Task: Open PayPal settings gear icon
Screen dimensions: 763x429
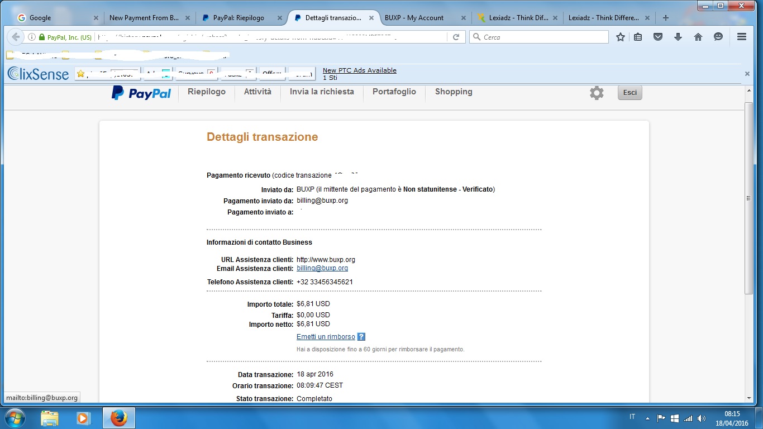Action: (597, 93)
